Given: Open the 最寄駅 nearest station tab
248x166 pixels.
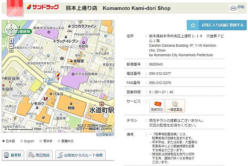Looking at the screenshot, I should (13, 155).
